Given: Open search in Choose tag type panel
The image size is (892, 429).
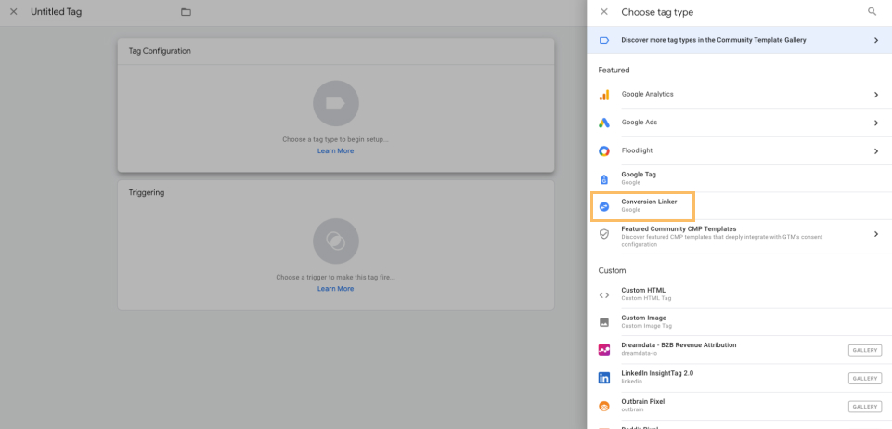Looking at the screenshot, I should pos(873,11).
